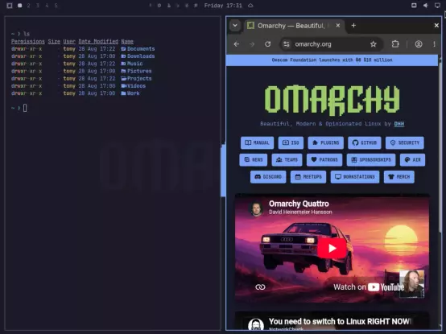Click the Downloads folder in terminal listing
The width and height of the screenshot is (446, 334).
point(138,56)
